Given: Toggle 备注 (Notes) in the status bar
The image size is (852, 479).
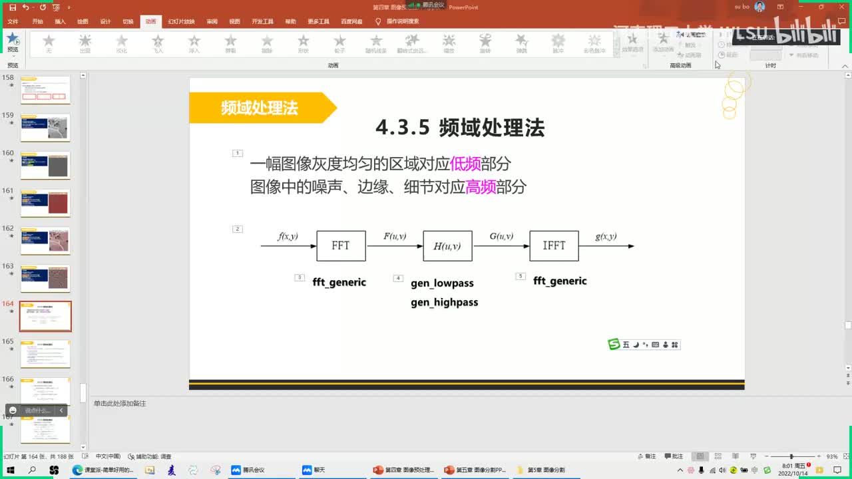Looking at the screenshot, I should point(646,456).
